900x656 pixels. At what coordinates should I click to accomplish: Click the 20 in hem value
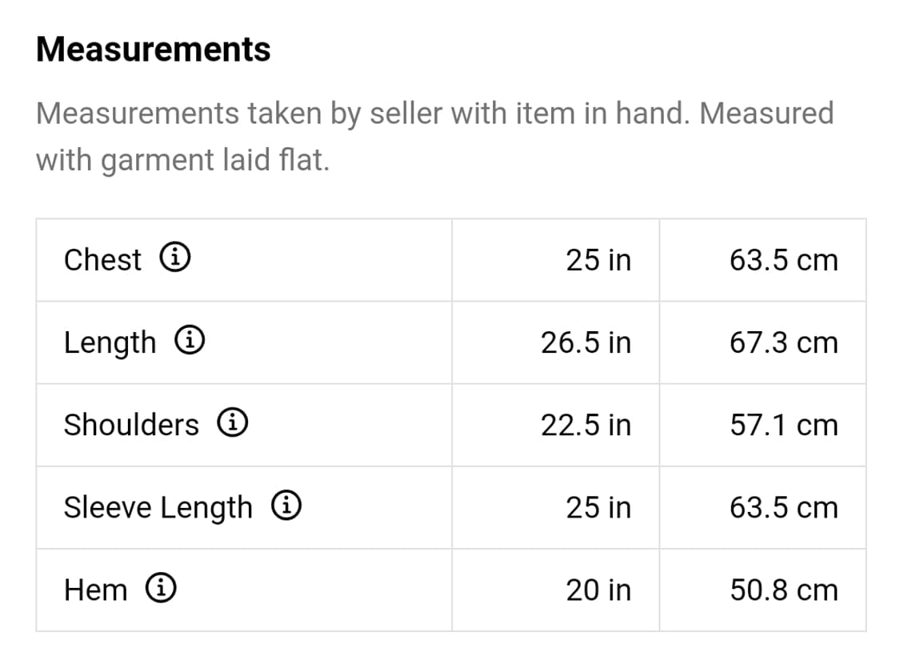click(x=598, y=590)
